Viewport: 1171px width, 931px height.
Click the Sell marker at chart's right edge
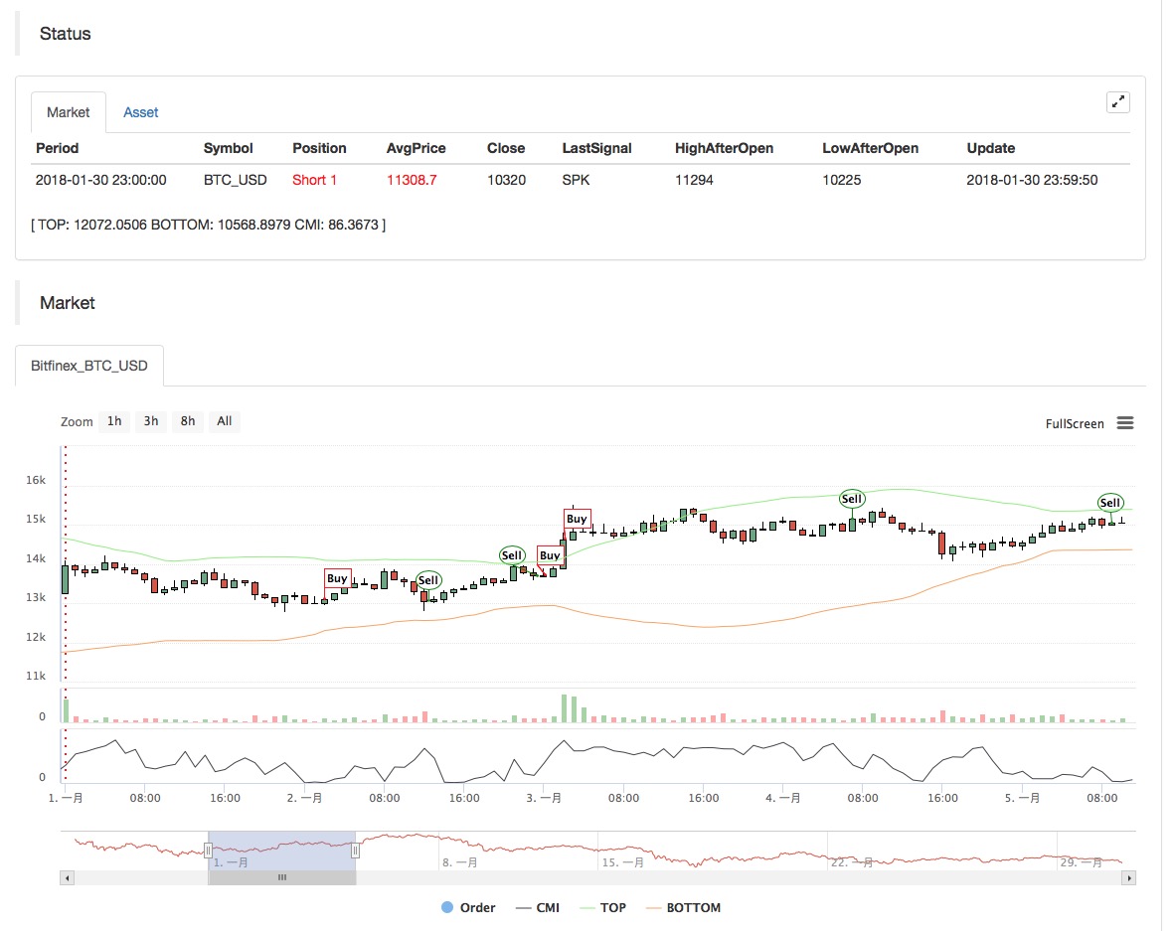point(1109,503)
